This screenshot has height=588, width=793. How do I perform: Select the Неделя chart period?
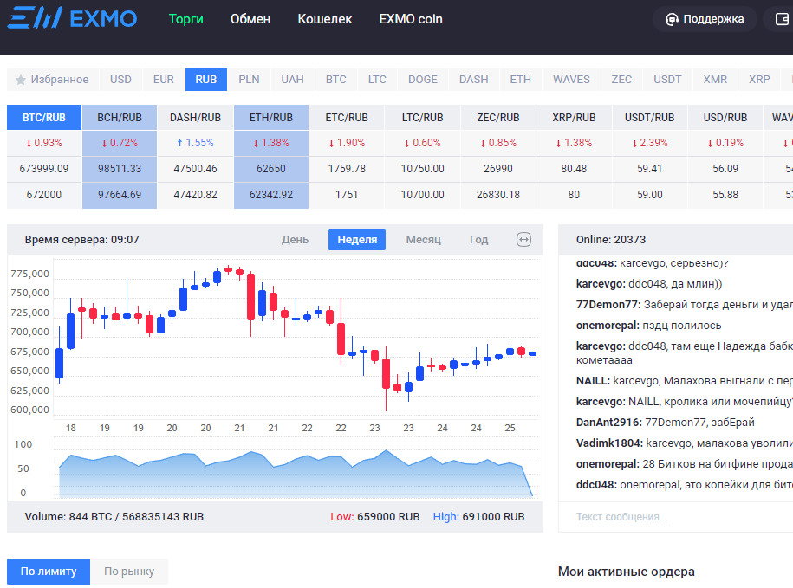[x=356, y=240]
